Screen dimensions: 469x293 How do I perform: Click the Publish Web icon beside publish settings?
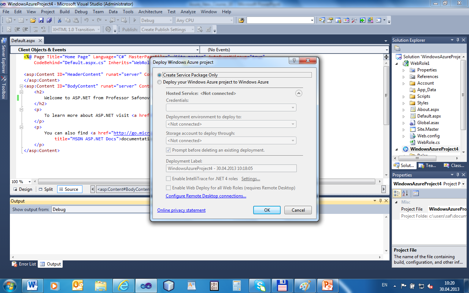click(x=200, y=29)
